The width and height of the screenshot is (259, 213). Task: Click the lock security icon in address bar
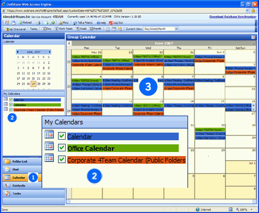(253, 11)
